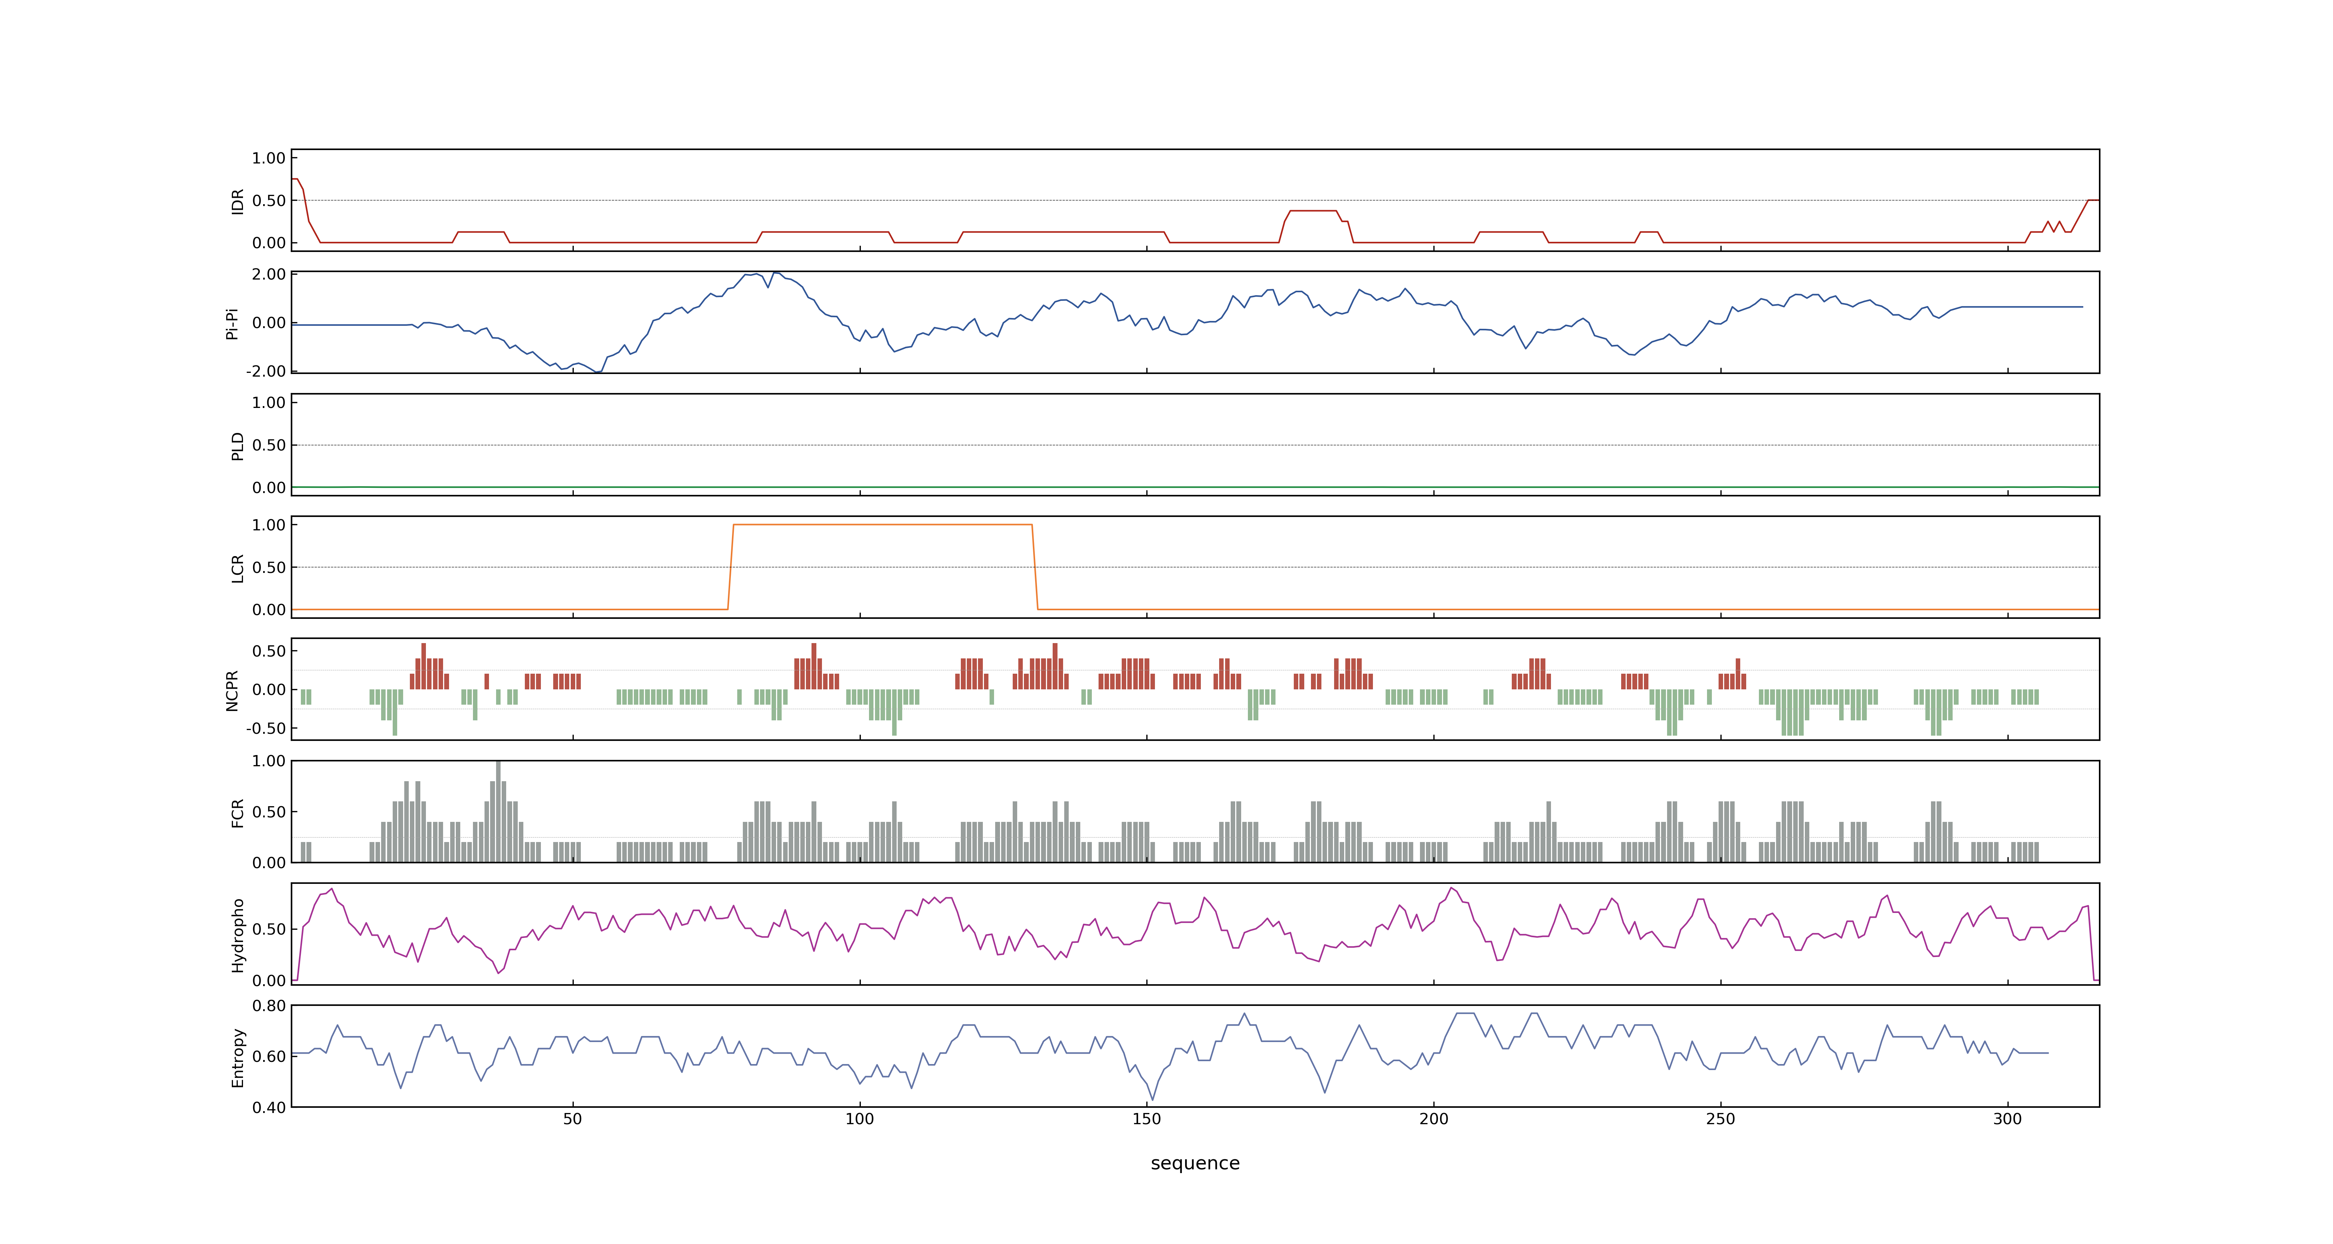Click the -0.50 tick on NCPR axis
The height and width of the screenshot is (1244, 2333).
[265, 728]
